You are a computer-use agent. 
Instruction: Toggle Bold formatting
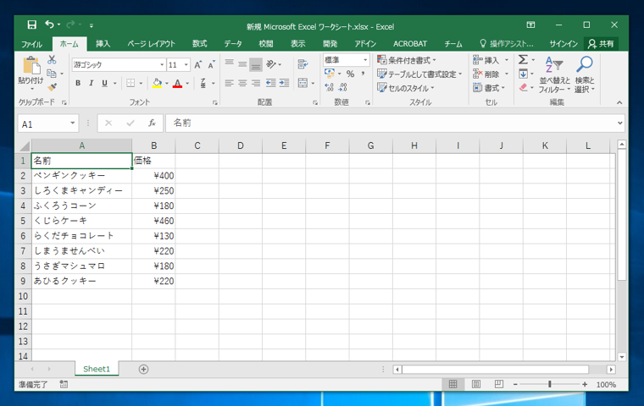pos(78,83)
